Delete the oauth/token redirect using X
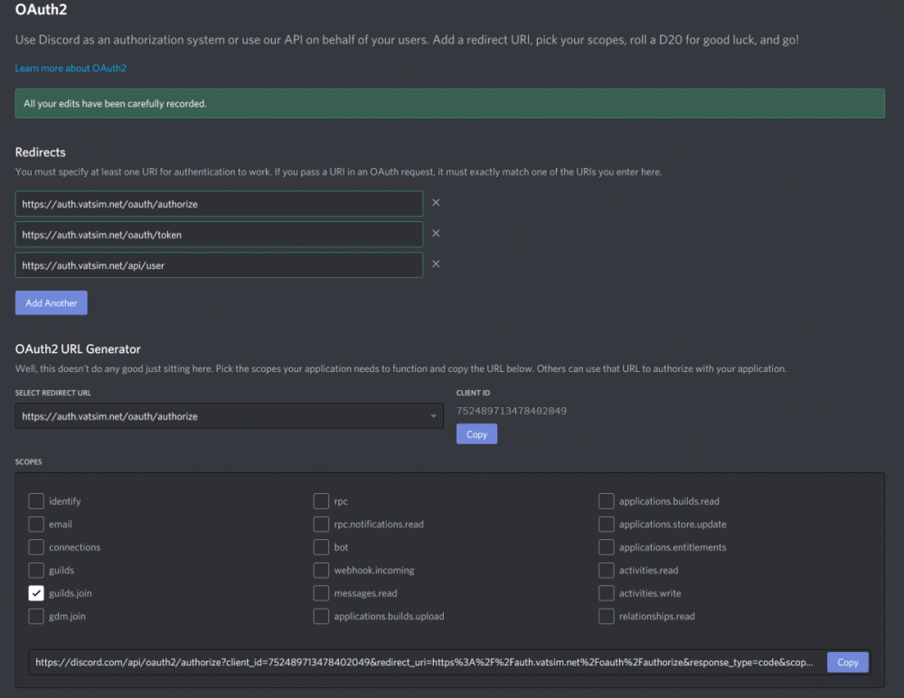 pos(436,234)
